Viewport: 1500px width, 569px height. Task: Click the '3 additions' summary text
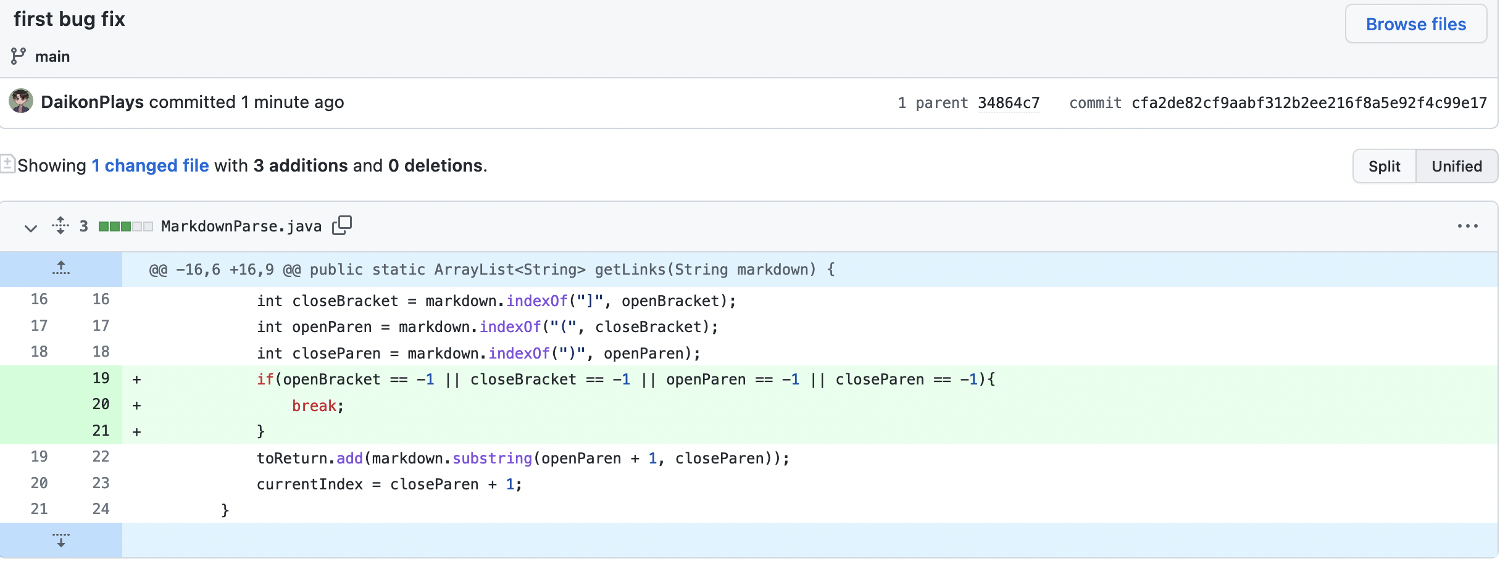301,165
